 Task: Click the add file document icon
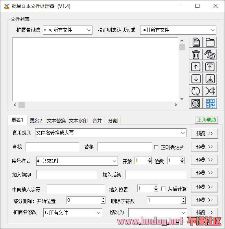tap(196, 42)
